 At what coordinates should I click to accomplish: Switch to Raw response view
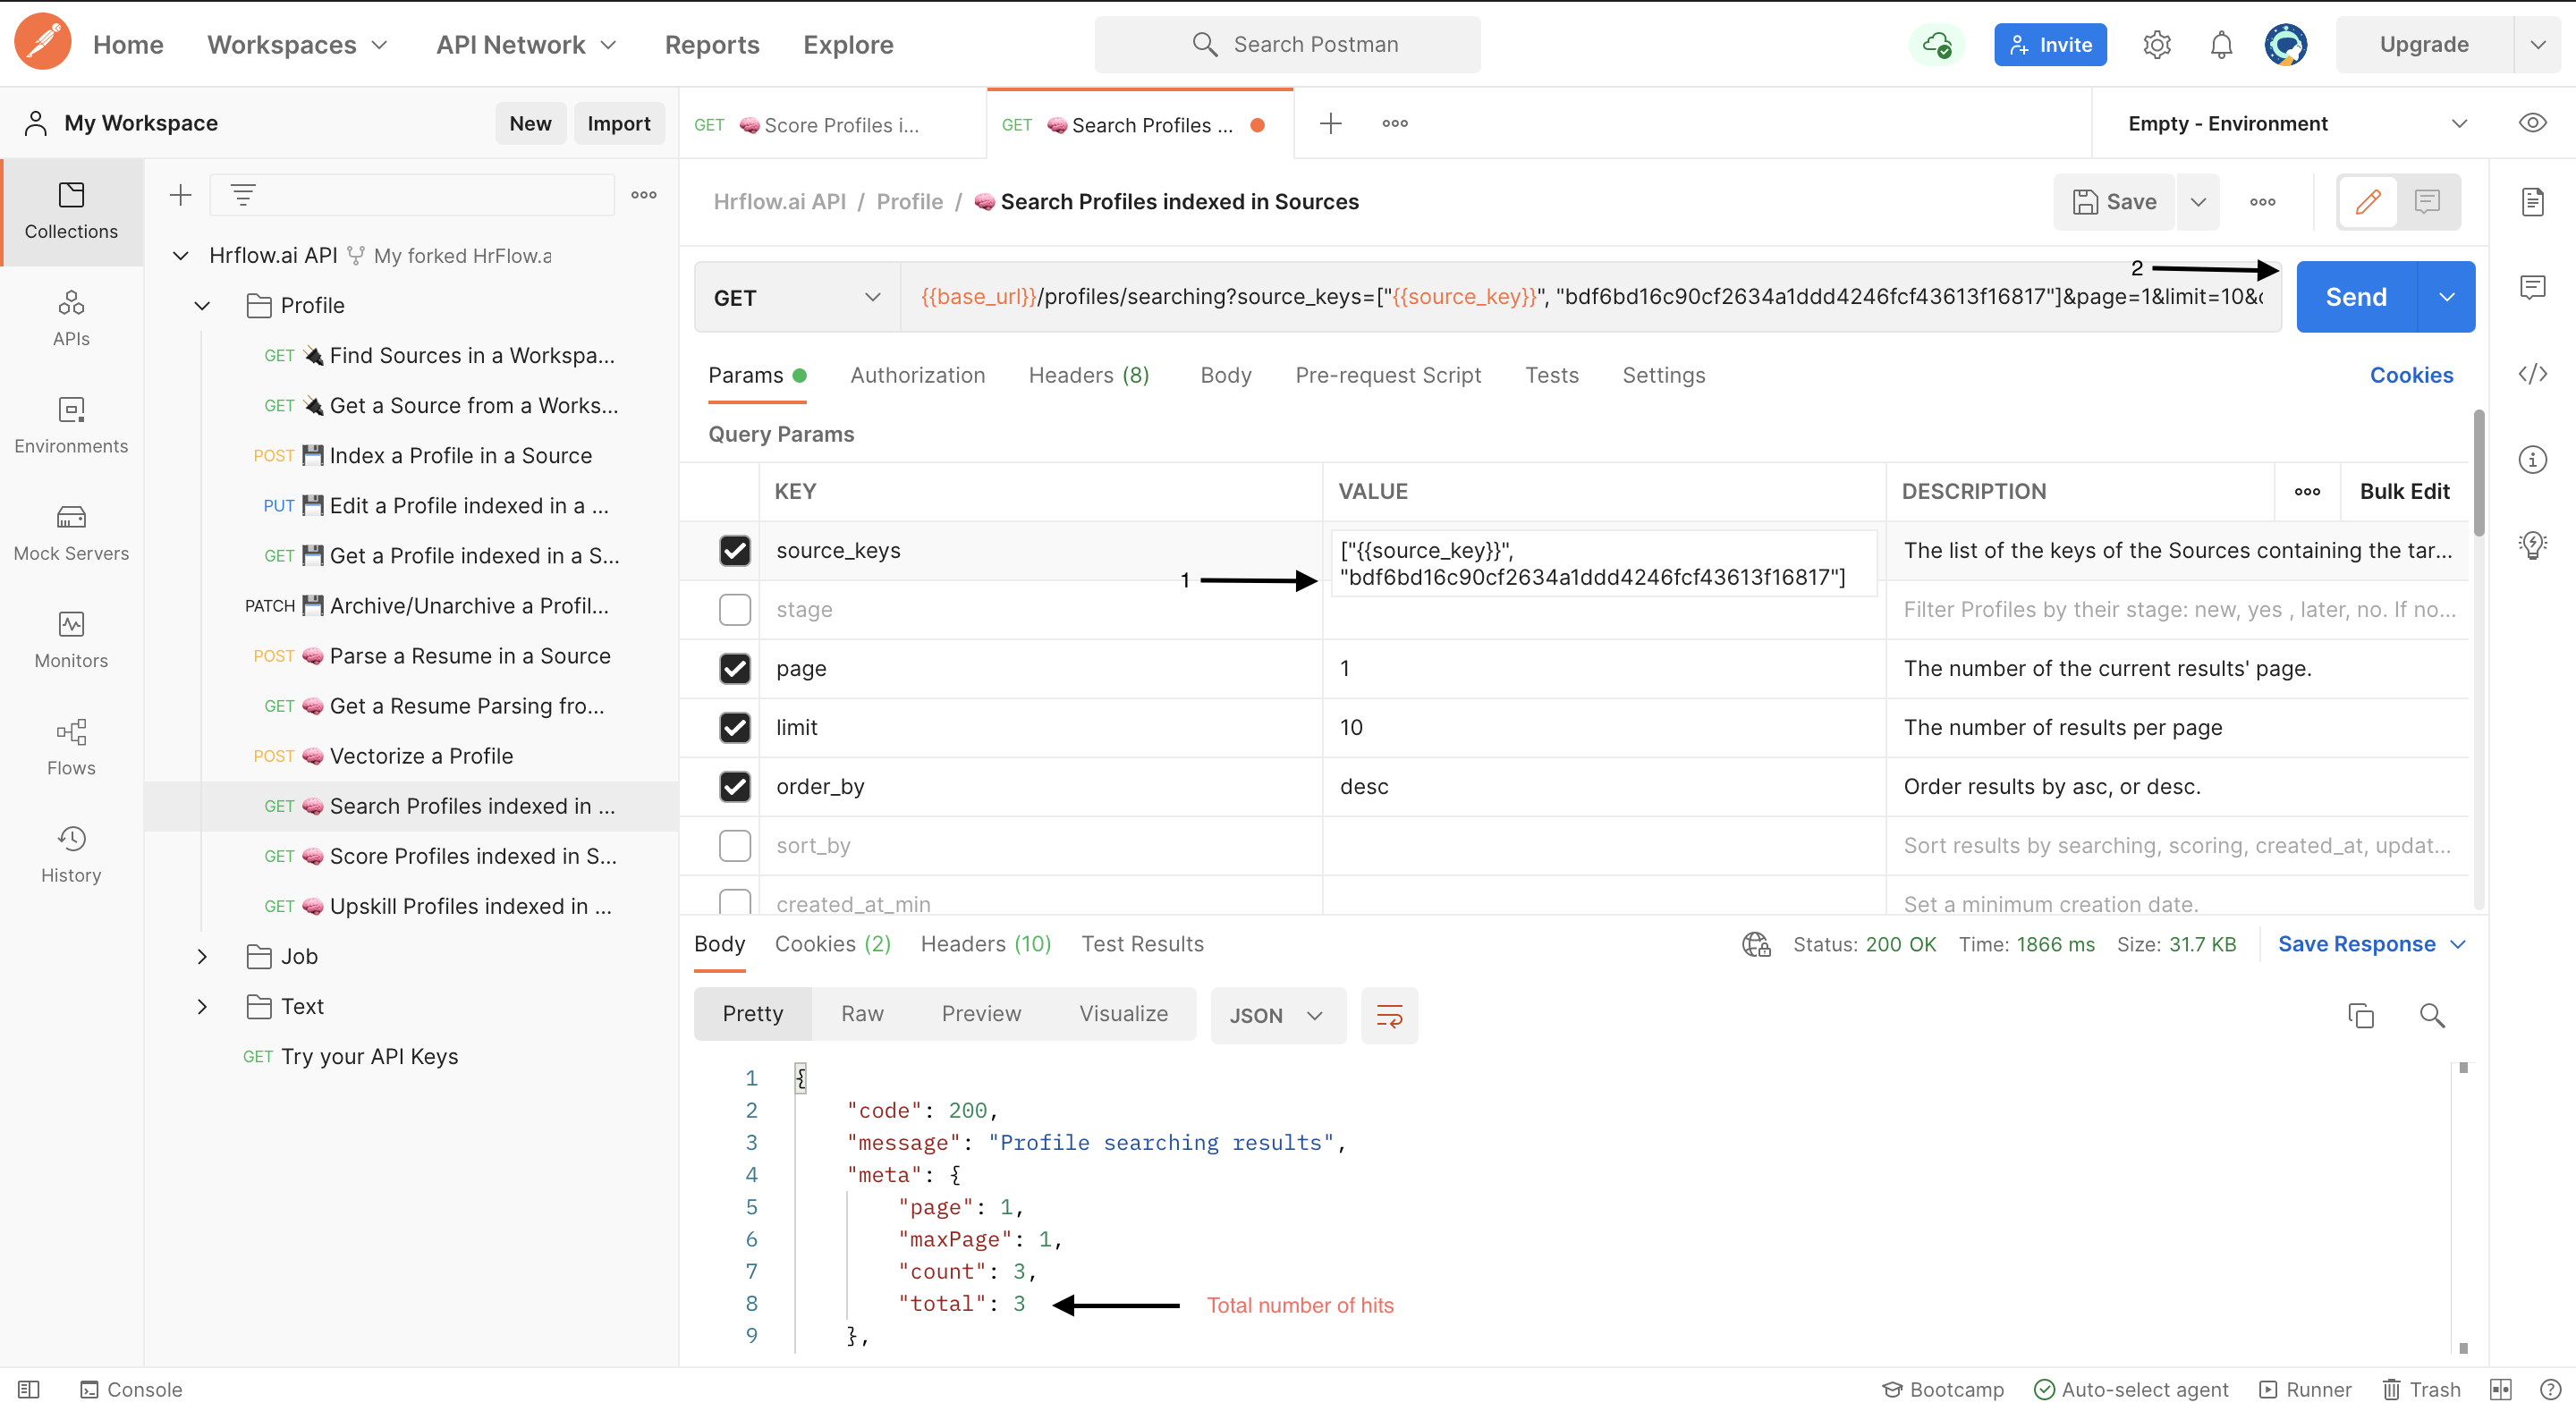click(x=862, y=1015)
